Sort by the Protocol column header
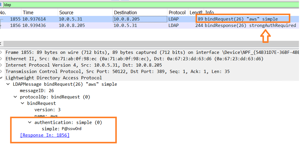The width and height of the screenshot is (303, 161). (x=177, y=13)
